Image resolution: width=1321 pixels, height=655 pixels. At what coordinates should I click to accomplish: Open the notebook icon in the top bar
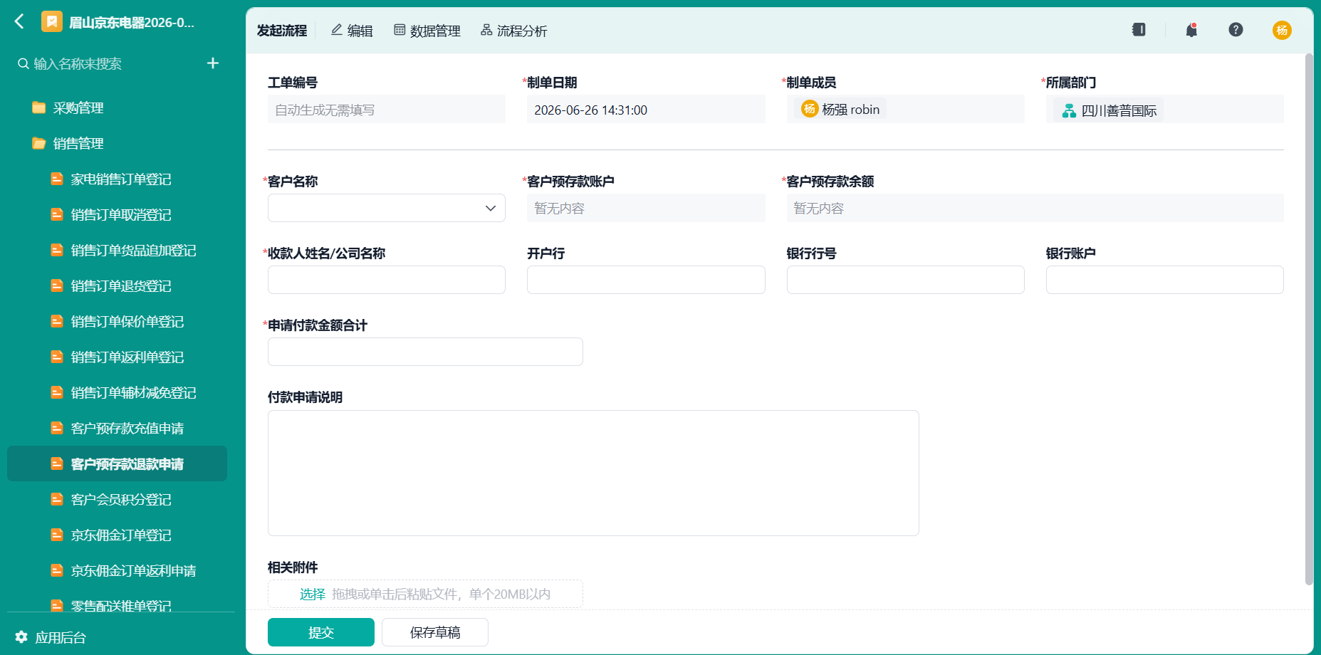coord(1139,30)
